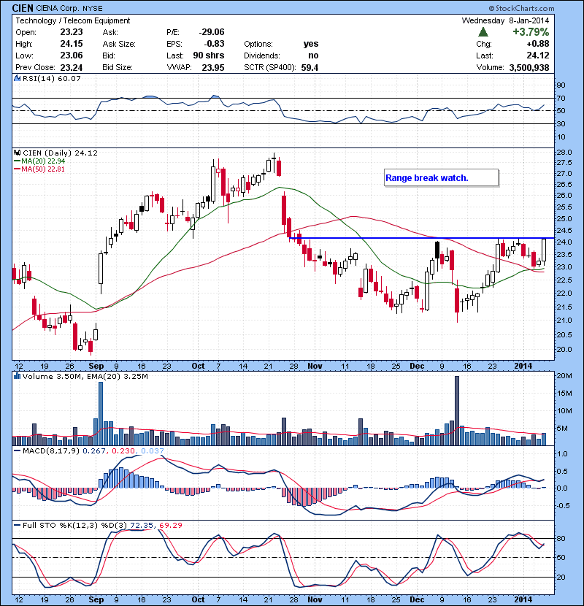Click the green up-arrow triangle near +3.79%

click(483, 32)
